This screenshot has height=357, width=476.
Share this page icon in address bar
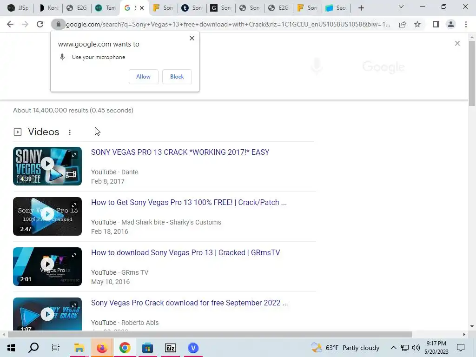(x=403, y=24)
